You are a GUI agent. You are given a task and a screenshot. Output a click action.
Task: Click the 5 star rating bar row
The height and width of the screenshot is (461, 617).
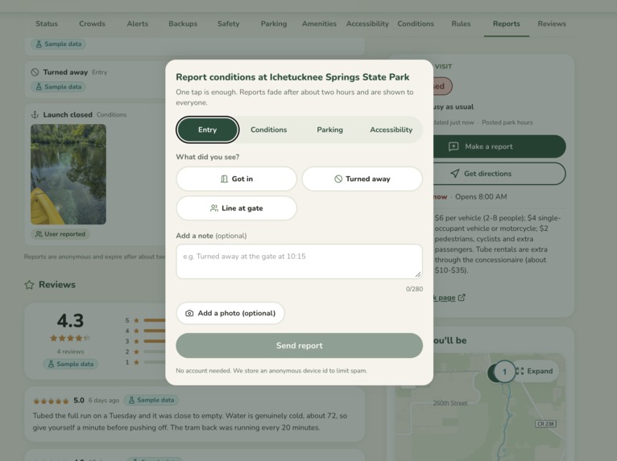[145, 320]
